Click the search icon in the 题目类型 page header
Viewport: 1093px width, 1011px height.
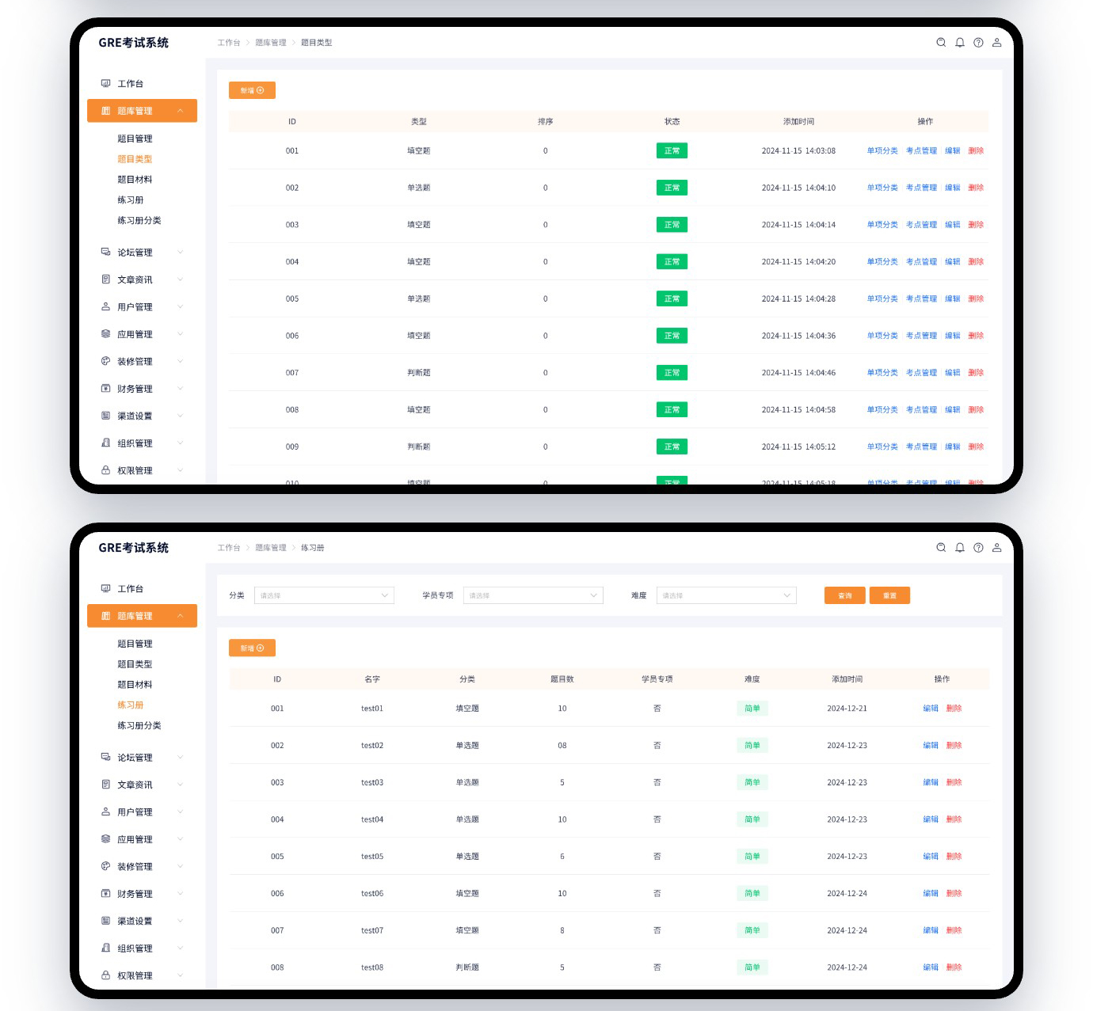(941, 43)
